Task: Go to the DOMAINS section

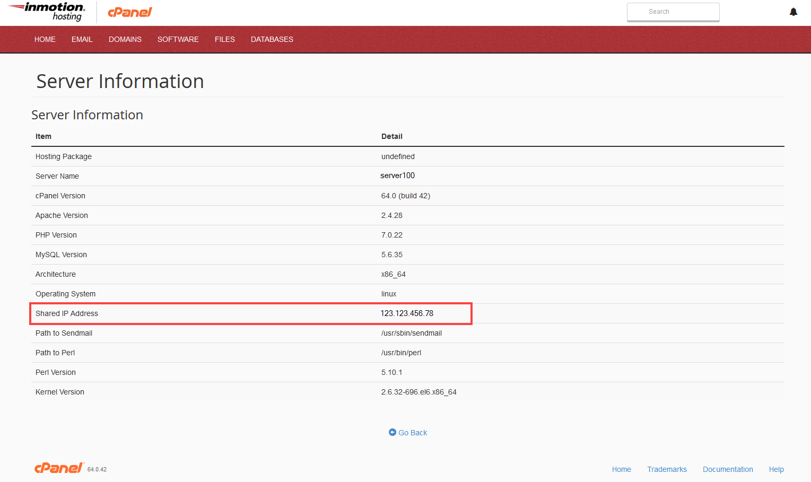Action: (x=125, y=39)
